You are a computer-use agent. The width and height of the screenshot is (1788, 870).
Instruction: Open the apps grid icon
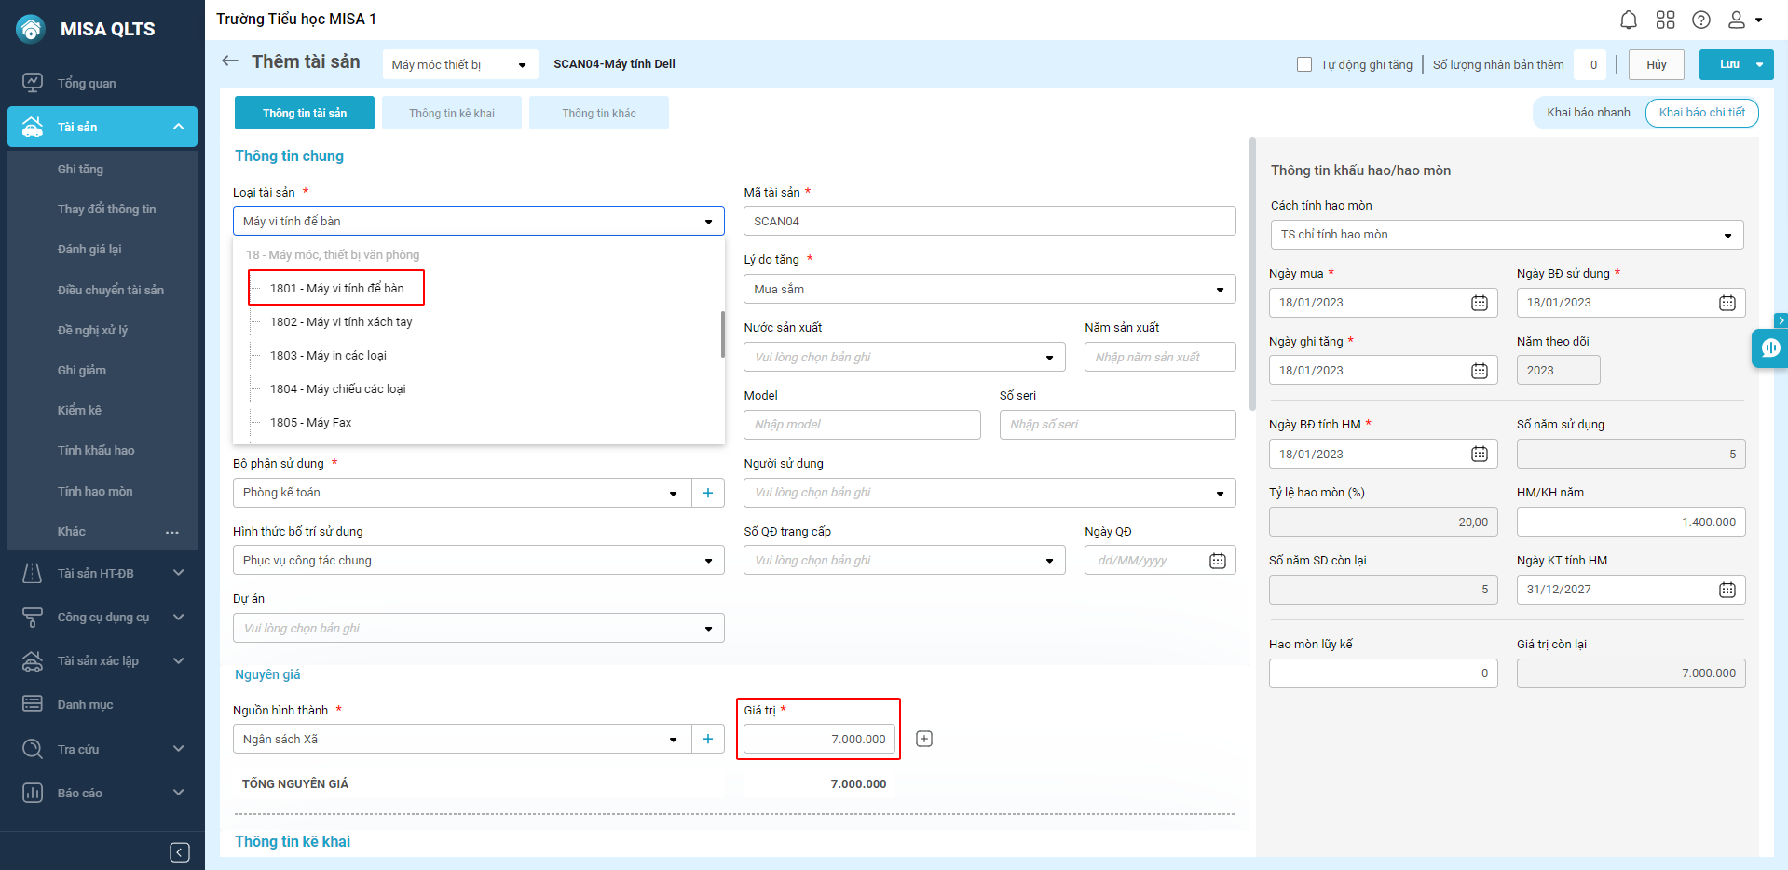[1665, 20]
